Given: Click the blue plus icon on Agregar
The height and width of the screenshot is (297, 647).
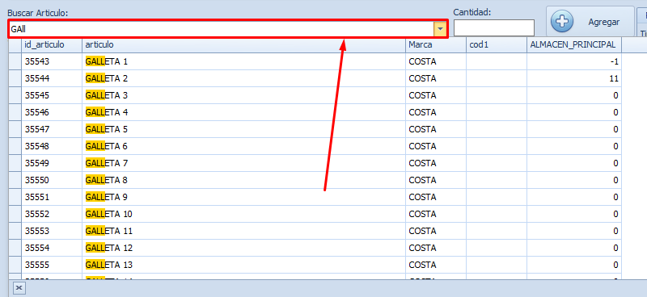Looking at the screenshot, I should [x=562, y=23].
